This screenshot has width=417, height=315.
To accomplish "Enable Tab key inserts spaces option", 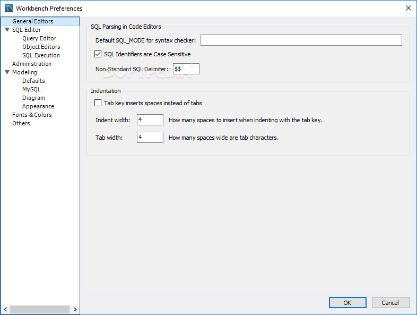I will 98,103.
